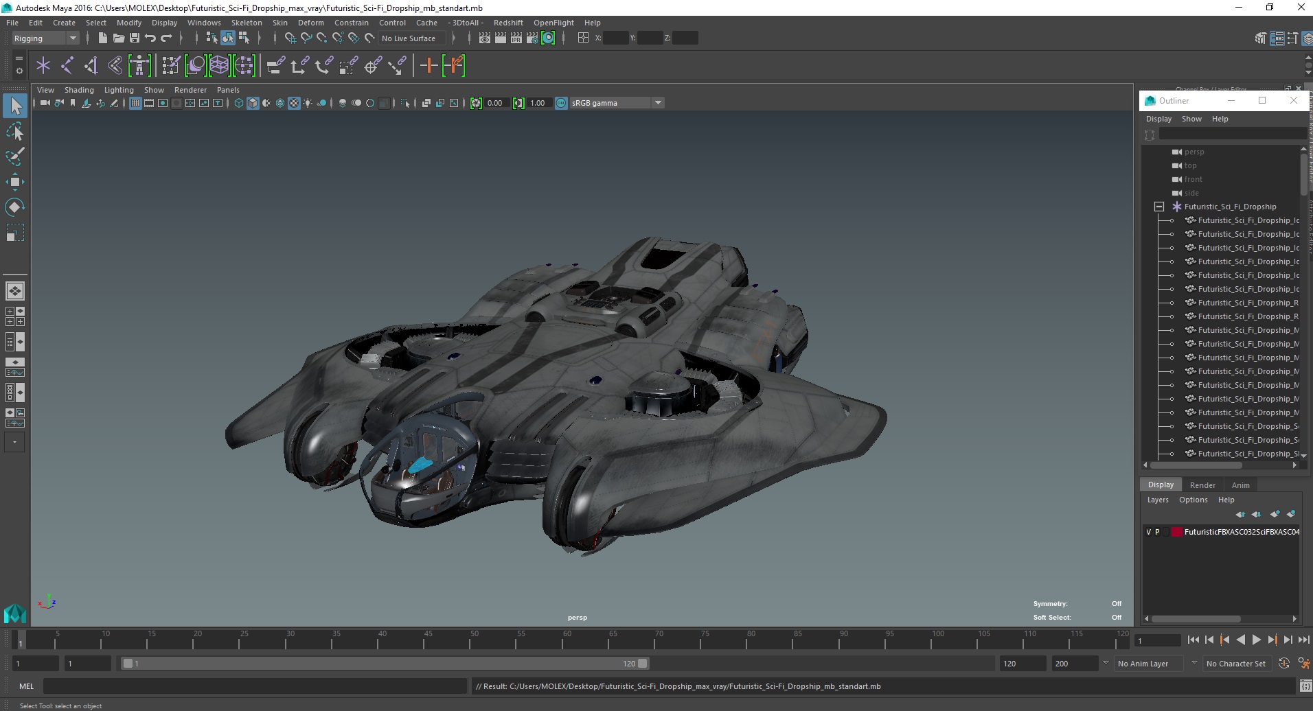1313x711 pixels.
Task: Activate the Lasso select tool
Action: (x=15, y=131)
